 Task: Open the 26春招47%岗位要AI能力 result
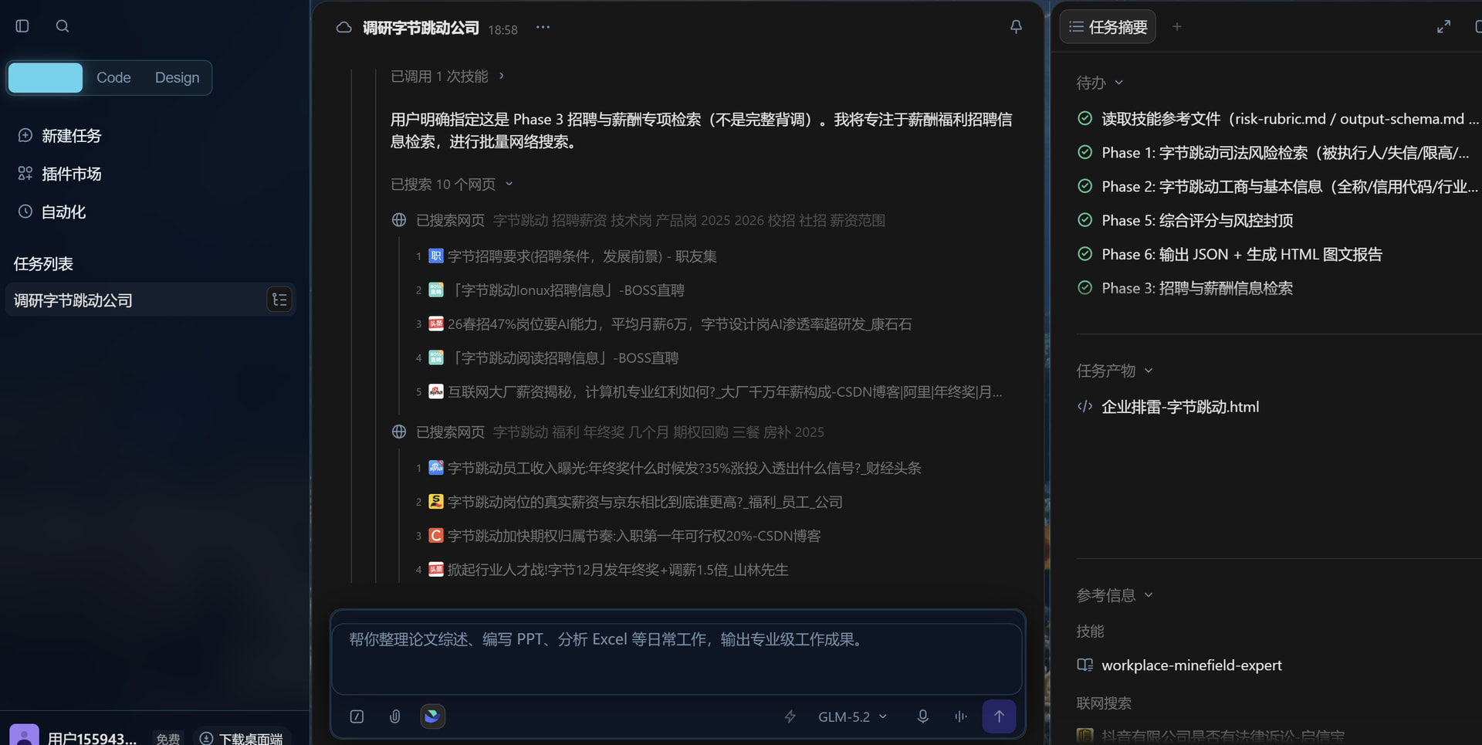click(679, 324)
